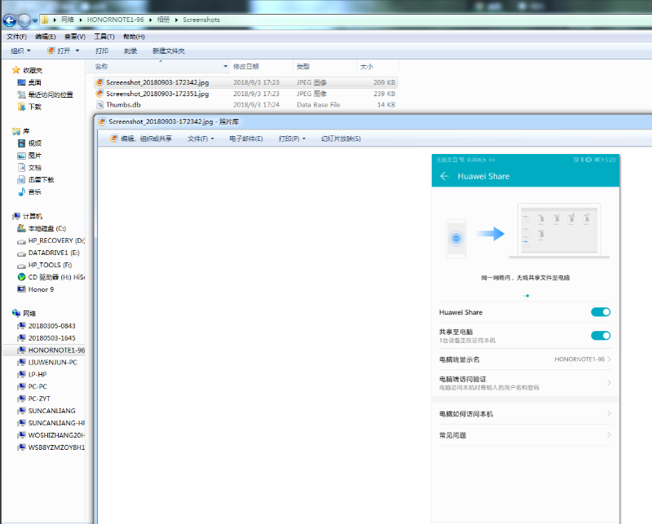Go back using the Explorer back arrow
652x524 pixels.
10,20
